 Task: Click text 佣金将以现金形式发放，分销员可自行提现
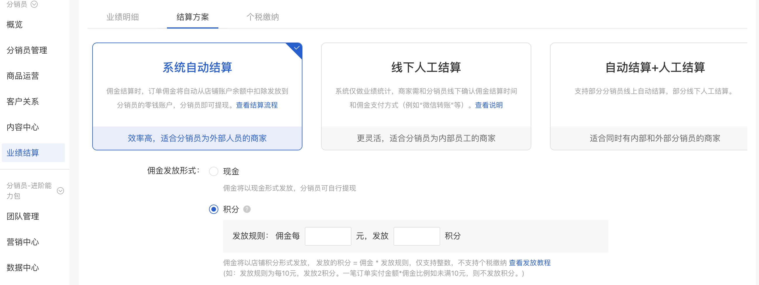(x=289, y=188)
